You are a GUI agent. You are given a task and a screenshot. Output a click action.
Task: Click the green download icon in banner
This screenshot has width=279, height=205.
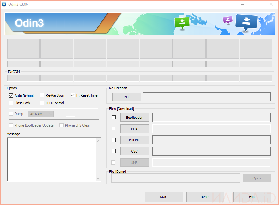[182, 22]
